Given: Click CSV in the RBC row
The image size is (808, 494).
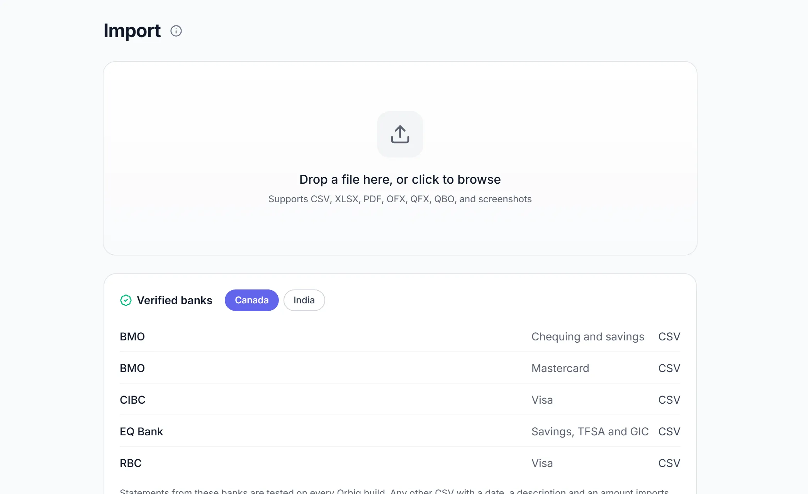Looking at the screenshot, I should tap(669, 463).
